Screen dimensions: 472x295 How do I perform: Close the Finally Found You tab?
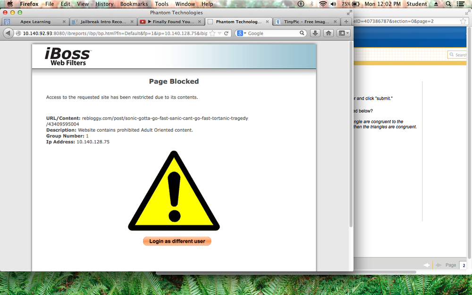[x=199, y=22]
